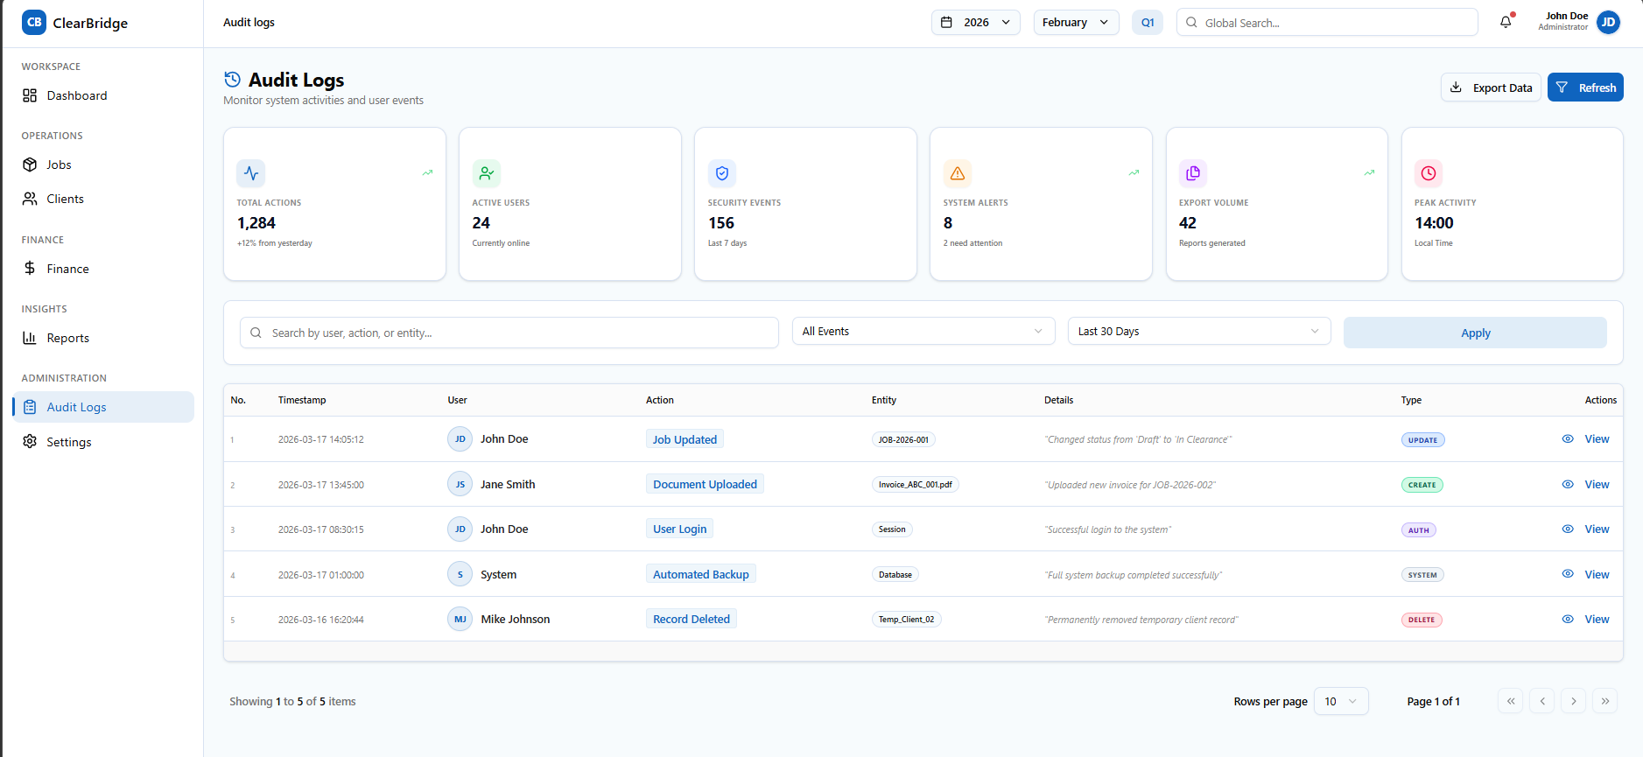
Task: Apply the audit log filters
Action: click(x=1475, y=333)
